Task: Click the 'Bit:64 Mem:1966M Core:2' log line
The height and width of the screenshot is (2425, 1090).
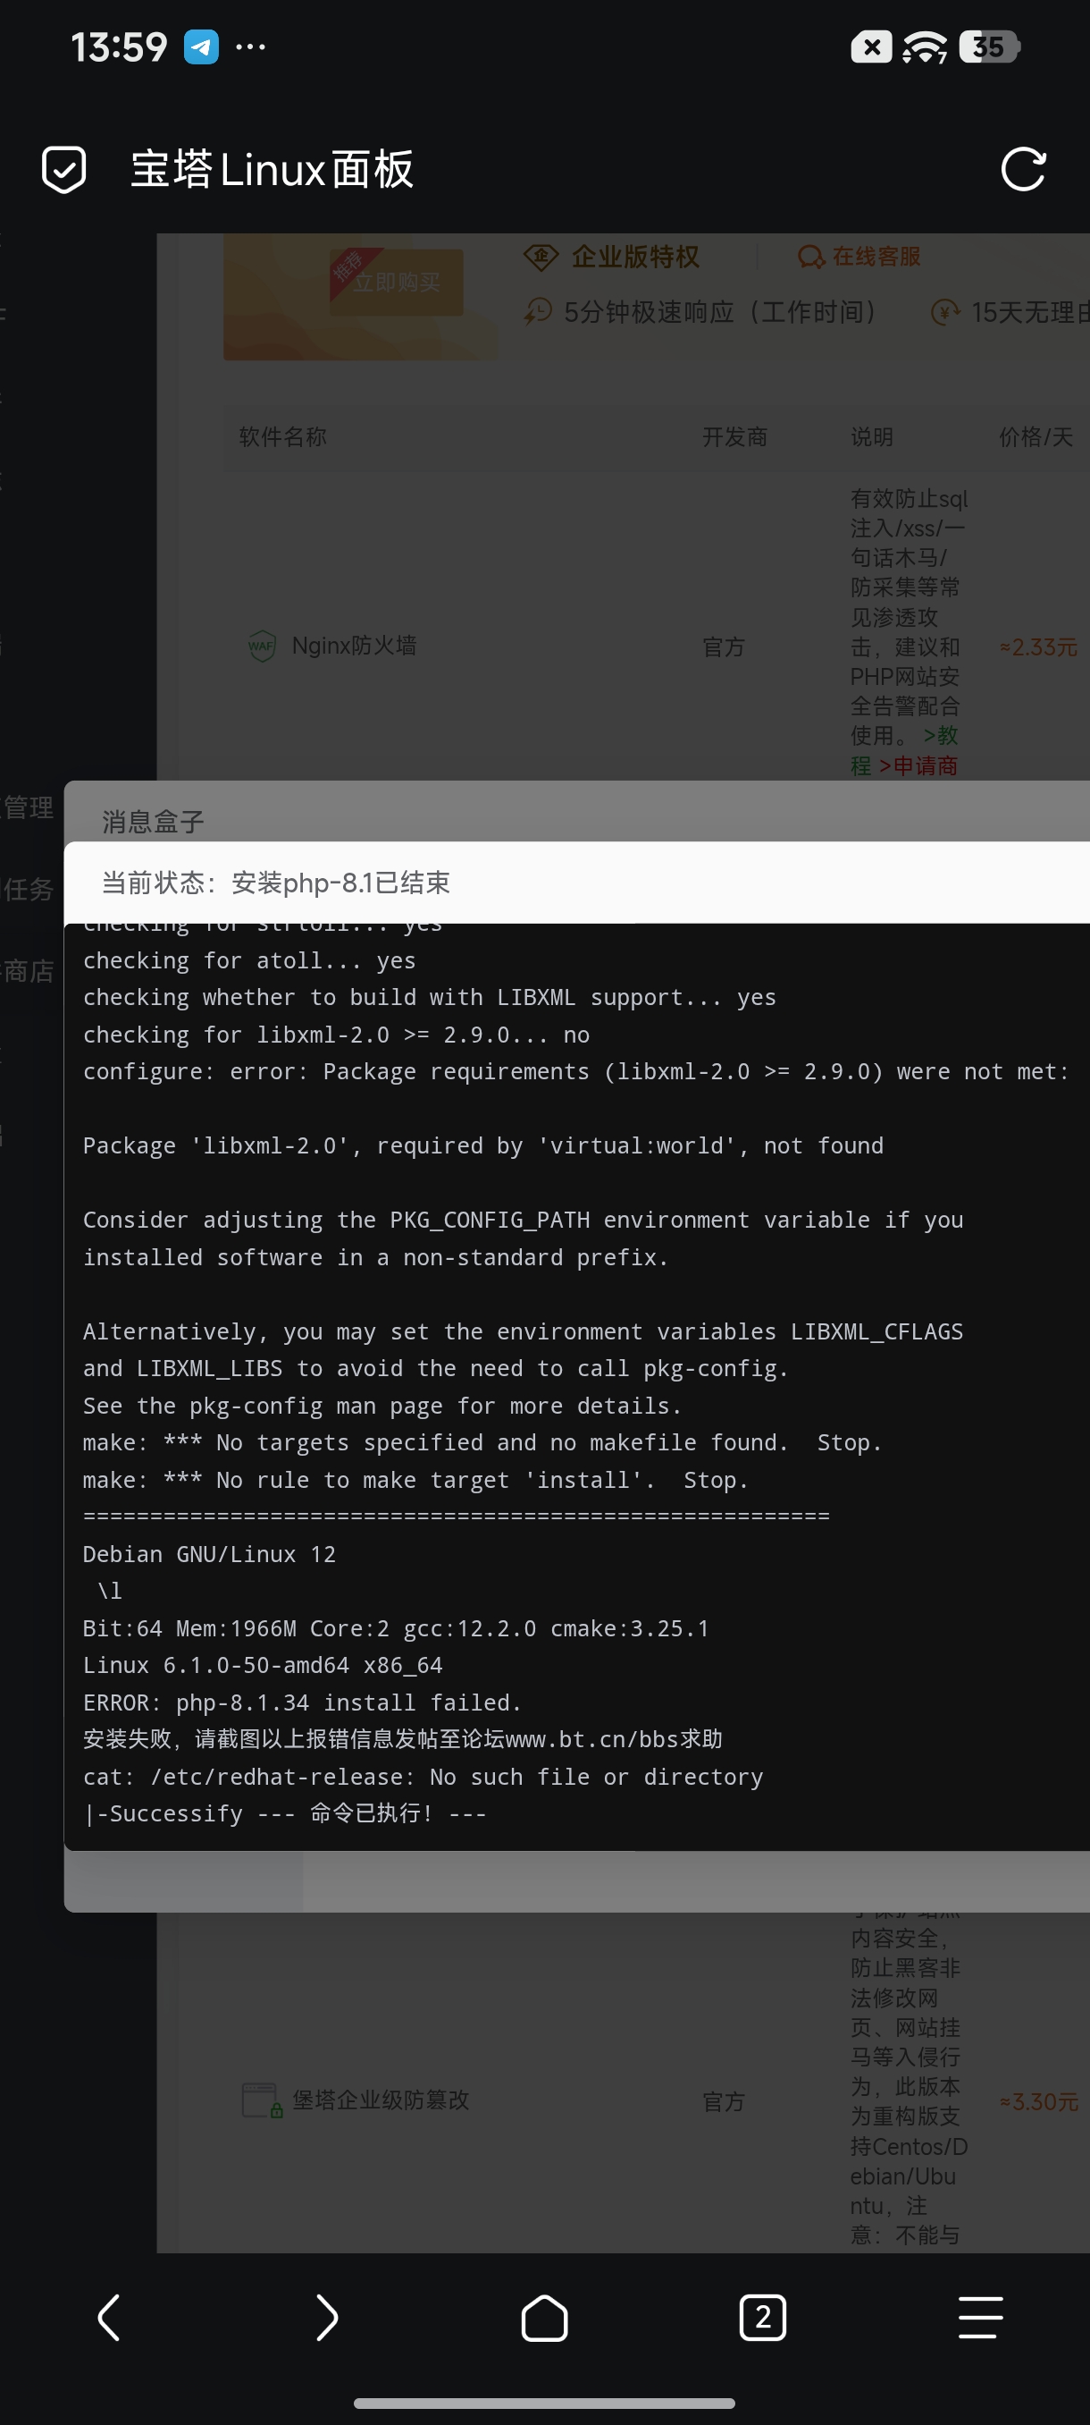Action: (x=395, y=1627)
